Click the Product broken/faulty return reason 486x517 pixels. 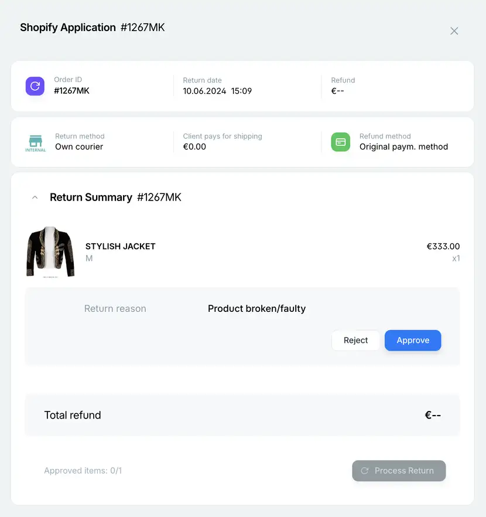point(257,308)
